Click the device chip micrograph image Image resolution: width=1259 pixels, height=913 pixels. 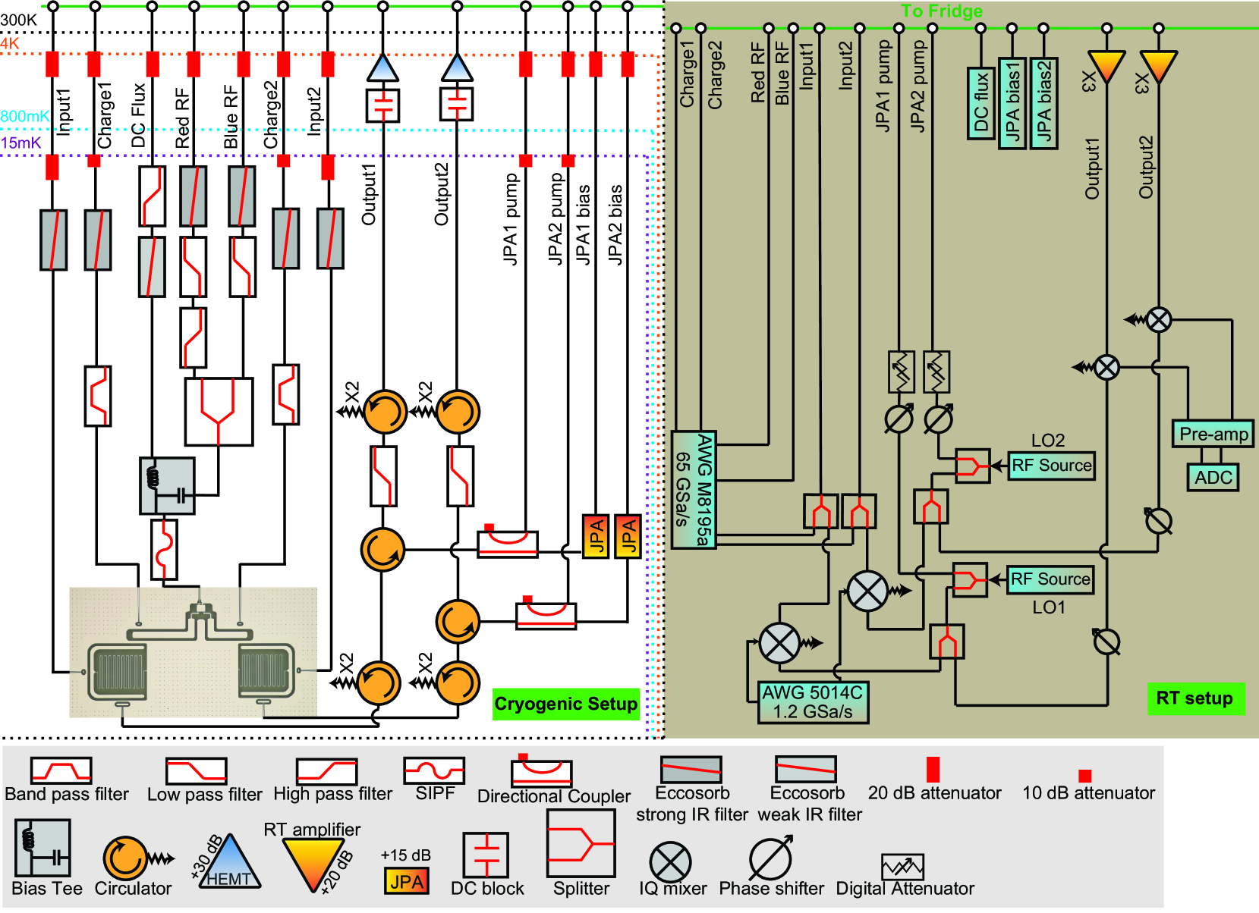pyautogui.click(x=193, y=651)
